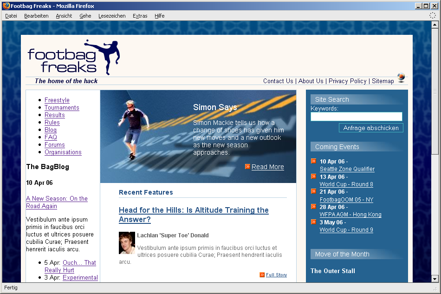Click Lachlan Donald's author photo
Screen dimensions: 441x294
point(127,243)
